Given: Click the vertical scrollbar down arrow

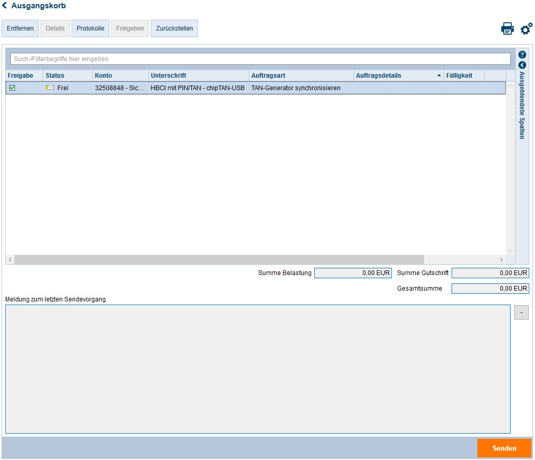Looking at the screenshot, I should pos(511,251).
